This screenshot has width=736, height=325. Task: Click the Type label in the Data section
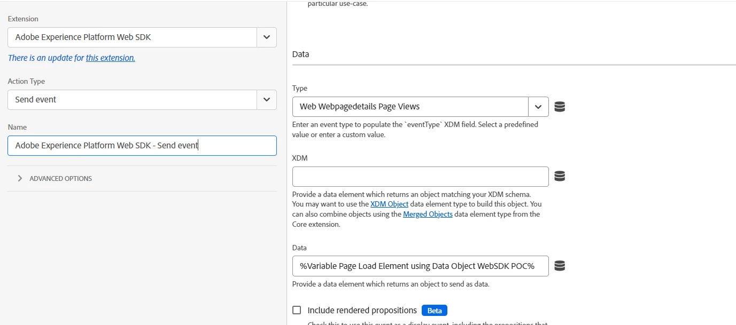pyautogui.click(x=300, y=88)
